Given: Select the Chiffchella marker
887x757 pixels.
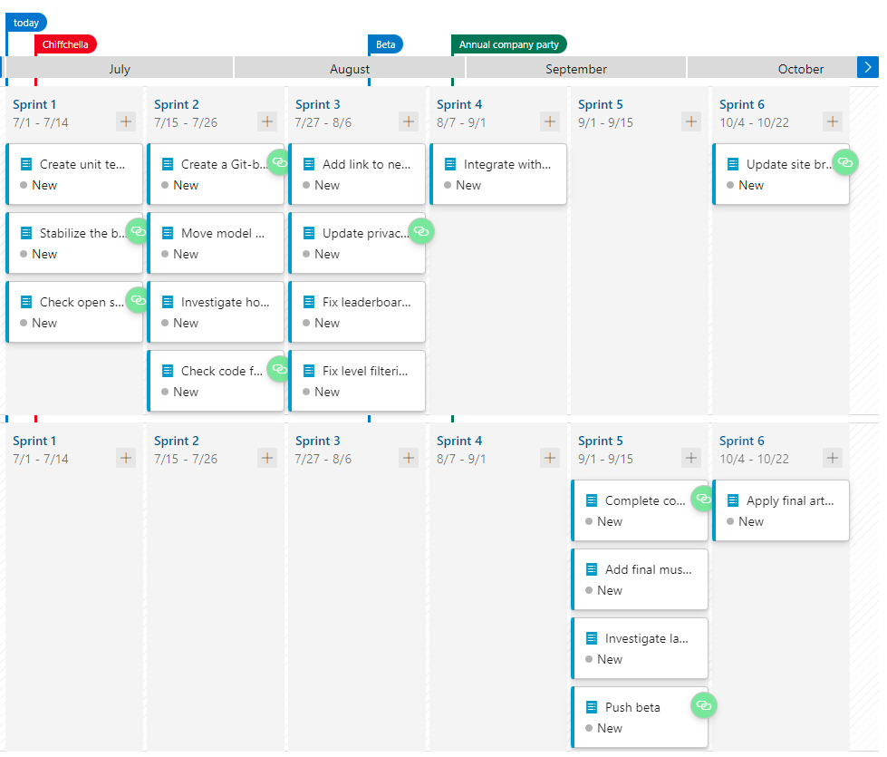Looking at the screenshot, I should (x=65, y=44).
